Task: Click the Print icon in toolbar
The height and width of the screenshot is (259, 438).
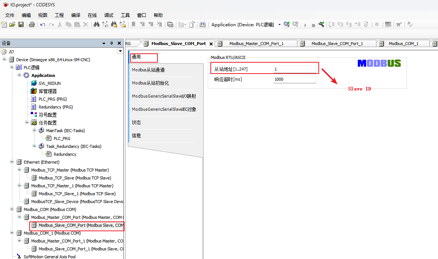Action: tap(32, 24)
